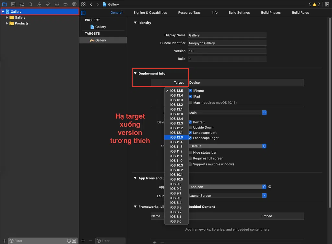Open the Status Bar Style Default dropdown
This screenshot has width=332, height=244.
pos(227,146)
